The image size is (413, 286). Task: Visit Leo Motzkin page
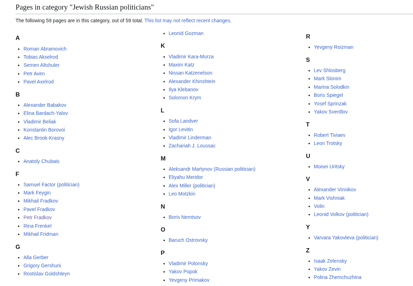click(x=182, y=194)
